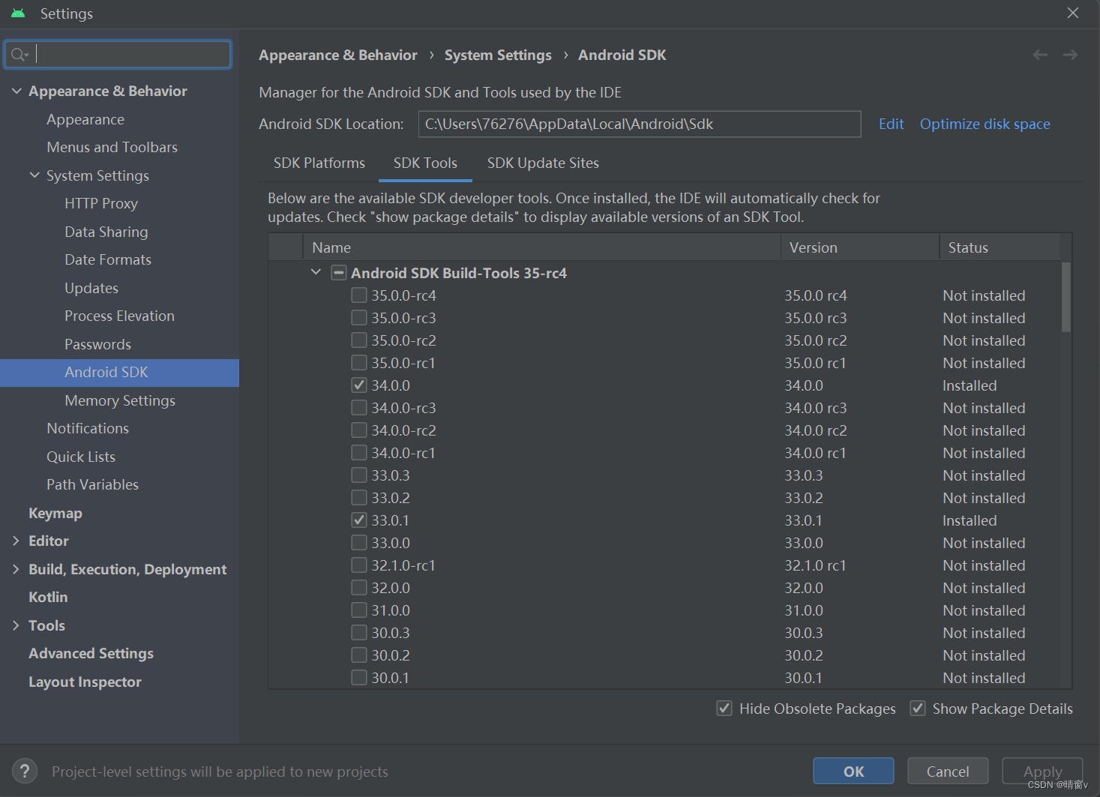
Task: Collapse the Android SDK Build-Tools 35-rc4 entry
Action: pyautogui.click(x=315, y=271)
